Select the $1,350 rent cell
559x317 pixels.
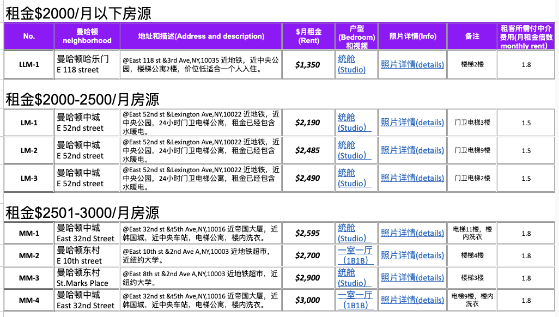point(308,65)
